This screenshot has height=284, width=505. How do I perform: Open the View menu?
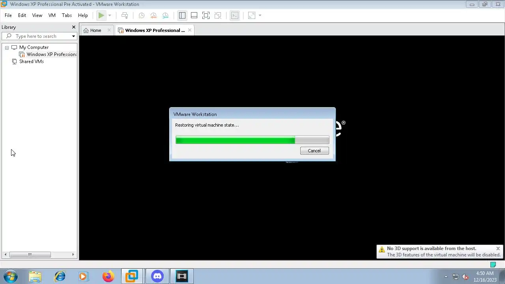[x=37, y=15]
